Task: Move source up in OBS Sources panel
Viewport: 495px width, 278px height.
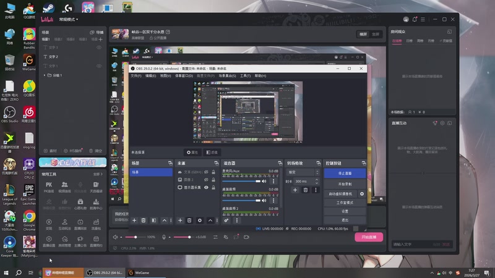Action: (x=210, y=221)
